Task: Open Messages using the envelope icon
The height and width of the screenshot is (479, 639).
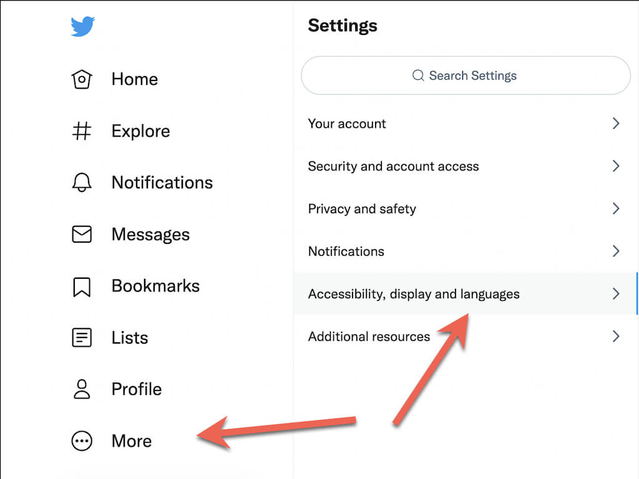Action: pos(82,235)
